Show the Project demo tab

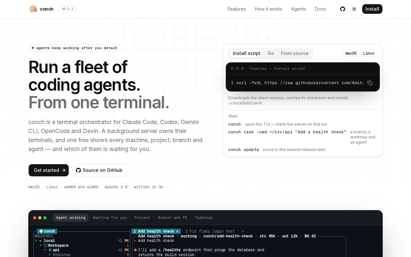point(142,217)
